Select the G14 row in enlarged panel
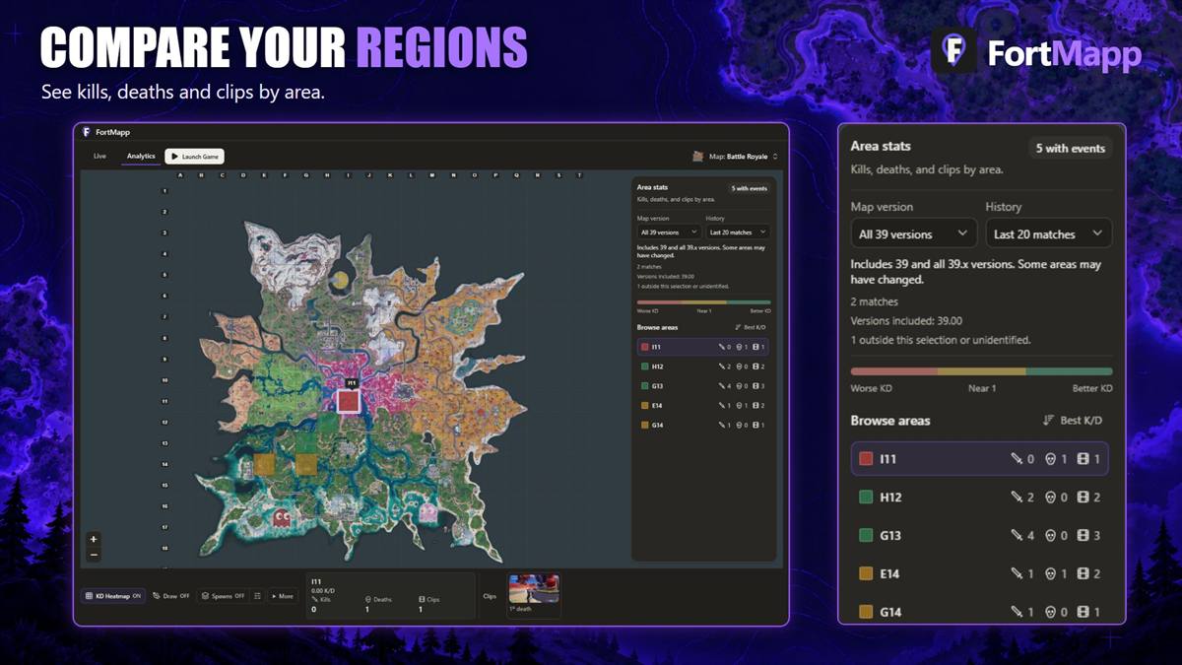Viewport: 1182px width, 665px height. pos(981,612)
